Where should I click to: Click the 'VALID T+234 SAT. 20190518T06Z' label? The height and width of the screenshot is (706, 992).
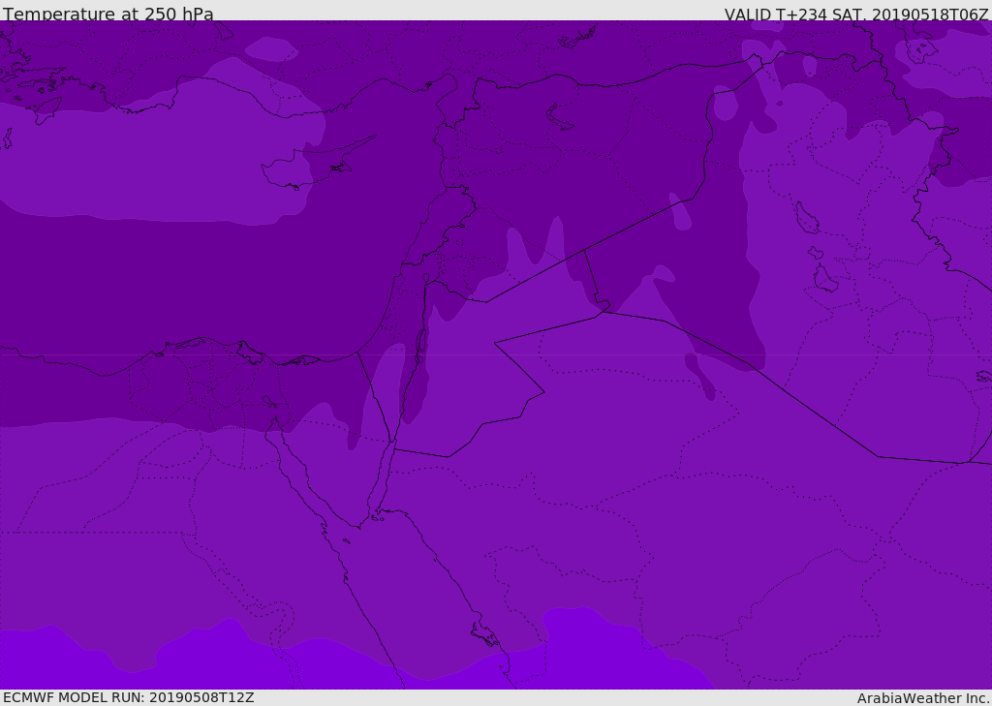pos(856,15)
